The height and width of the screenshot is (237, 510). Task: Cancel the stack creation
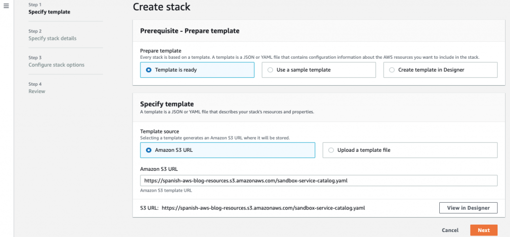coord(450,230)
